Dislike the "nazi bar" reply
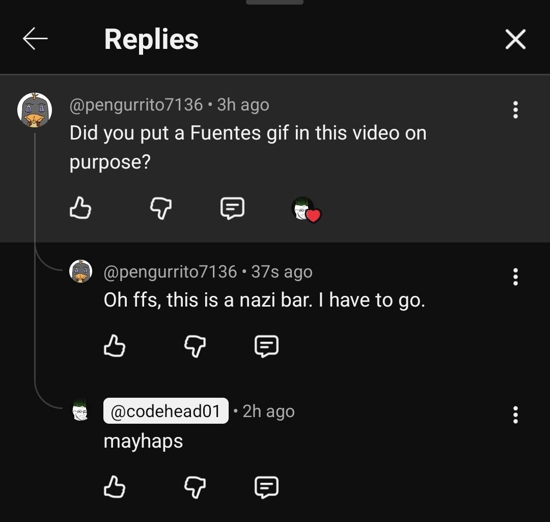The image size is (550, 522). 195,346
